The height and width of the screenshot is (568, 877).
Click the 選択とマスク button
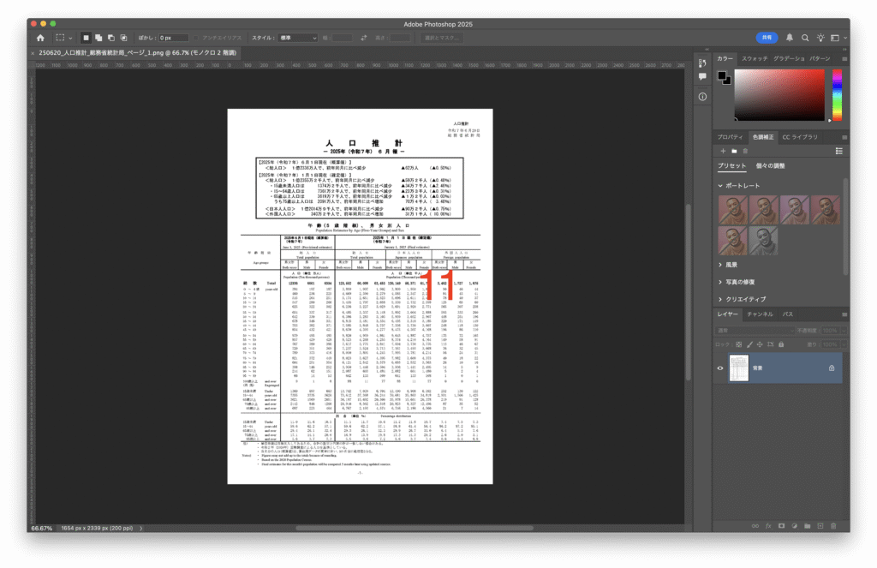pyautogui.click(x=441, y=38)
